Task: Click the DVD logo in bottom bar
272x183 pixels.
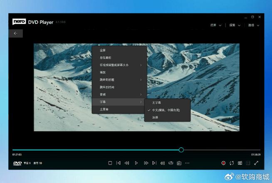Action: [17, 163]
